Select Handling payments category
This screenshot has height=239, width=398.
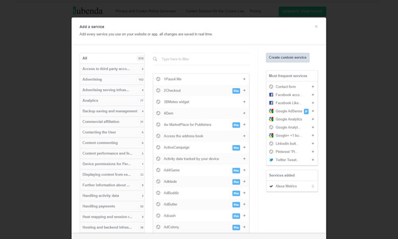point(112,206)
